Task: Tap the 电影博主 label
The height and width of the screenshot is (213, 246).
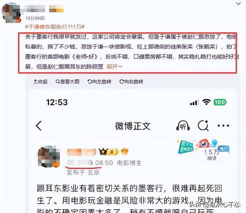Action: (129, 163)
